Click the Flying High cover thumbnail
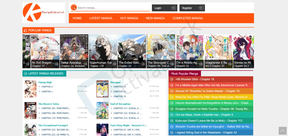 coord(30,89)
